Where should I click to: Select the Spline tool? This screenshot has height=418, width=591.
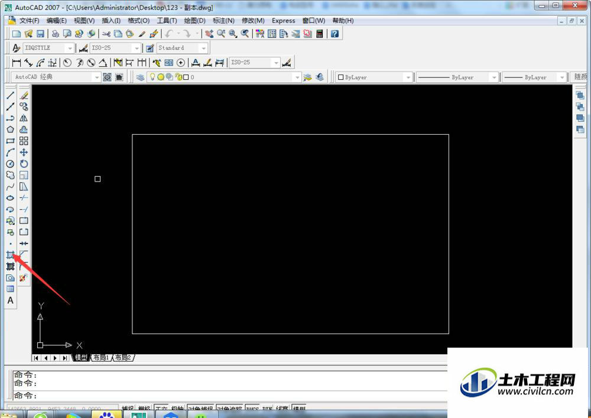(x=10, y=187)
